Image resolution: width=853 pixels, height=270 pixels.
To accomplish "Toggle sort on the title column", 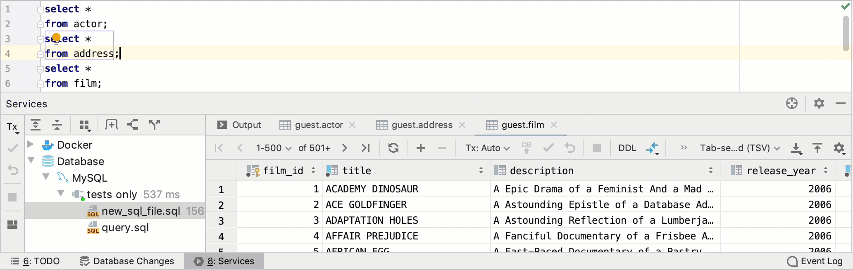I will 481,171.
